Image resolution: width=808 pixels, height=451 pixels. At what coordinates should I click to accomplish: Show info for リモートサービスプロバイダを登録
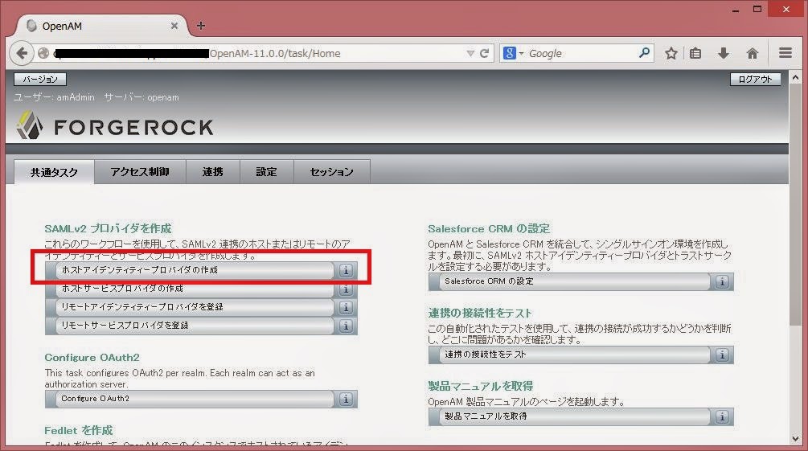(x=347, y=326)
